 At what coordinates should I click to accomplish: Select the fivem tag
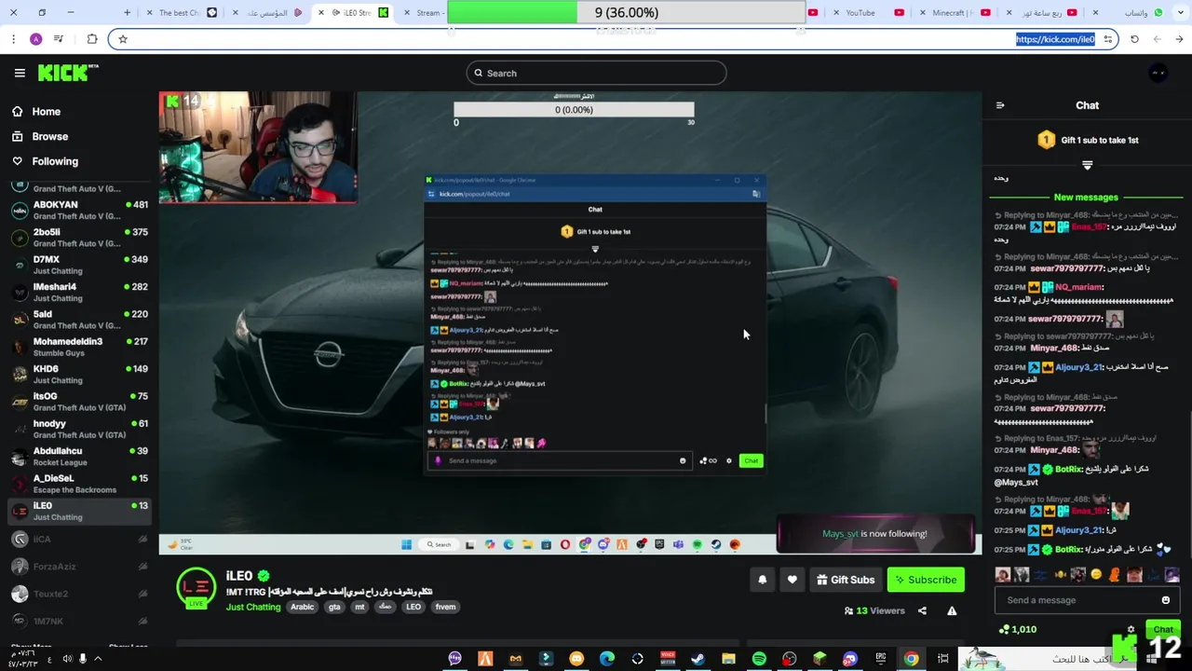446,607
